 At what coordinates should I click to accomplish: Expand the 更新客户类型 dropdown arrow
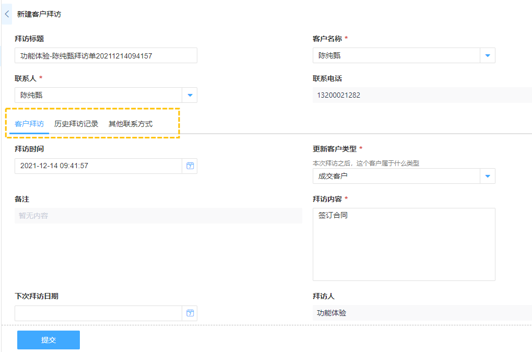(x=488, y=176)
